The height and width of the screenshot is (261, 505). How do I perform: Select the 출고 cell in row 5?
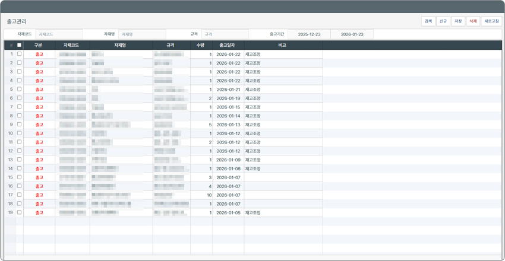(39, 90)
